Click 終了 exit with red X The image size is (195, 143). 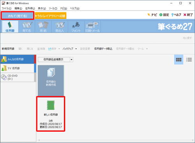point(188,15)
